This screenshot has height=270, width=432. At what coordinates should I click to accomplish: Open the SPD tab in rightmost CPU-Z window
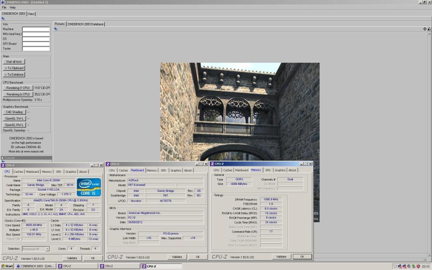268,170
